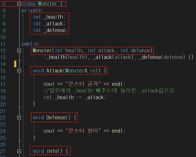Collapse the Monster constructor fold on line 12
The width and height of the screenshot is (196, 157).
coord(19,50)
